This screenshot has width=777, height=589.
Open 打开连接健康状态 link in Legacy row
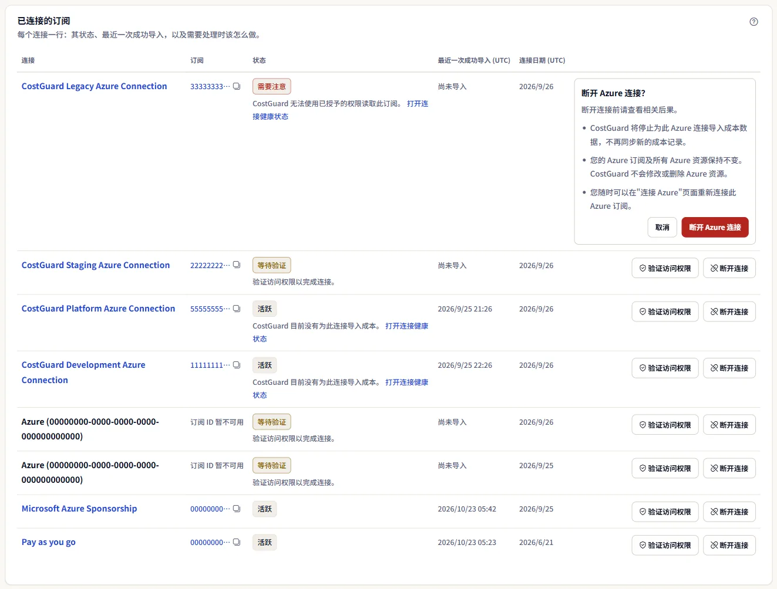[x=418, y=104]
